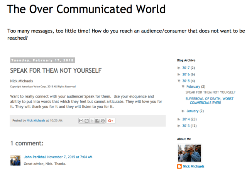Share the post to Twitter
The height and width of the screenshot is (169, 247).
pyautogui.click(x=92, y=121)
